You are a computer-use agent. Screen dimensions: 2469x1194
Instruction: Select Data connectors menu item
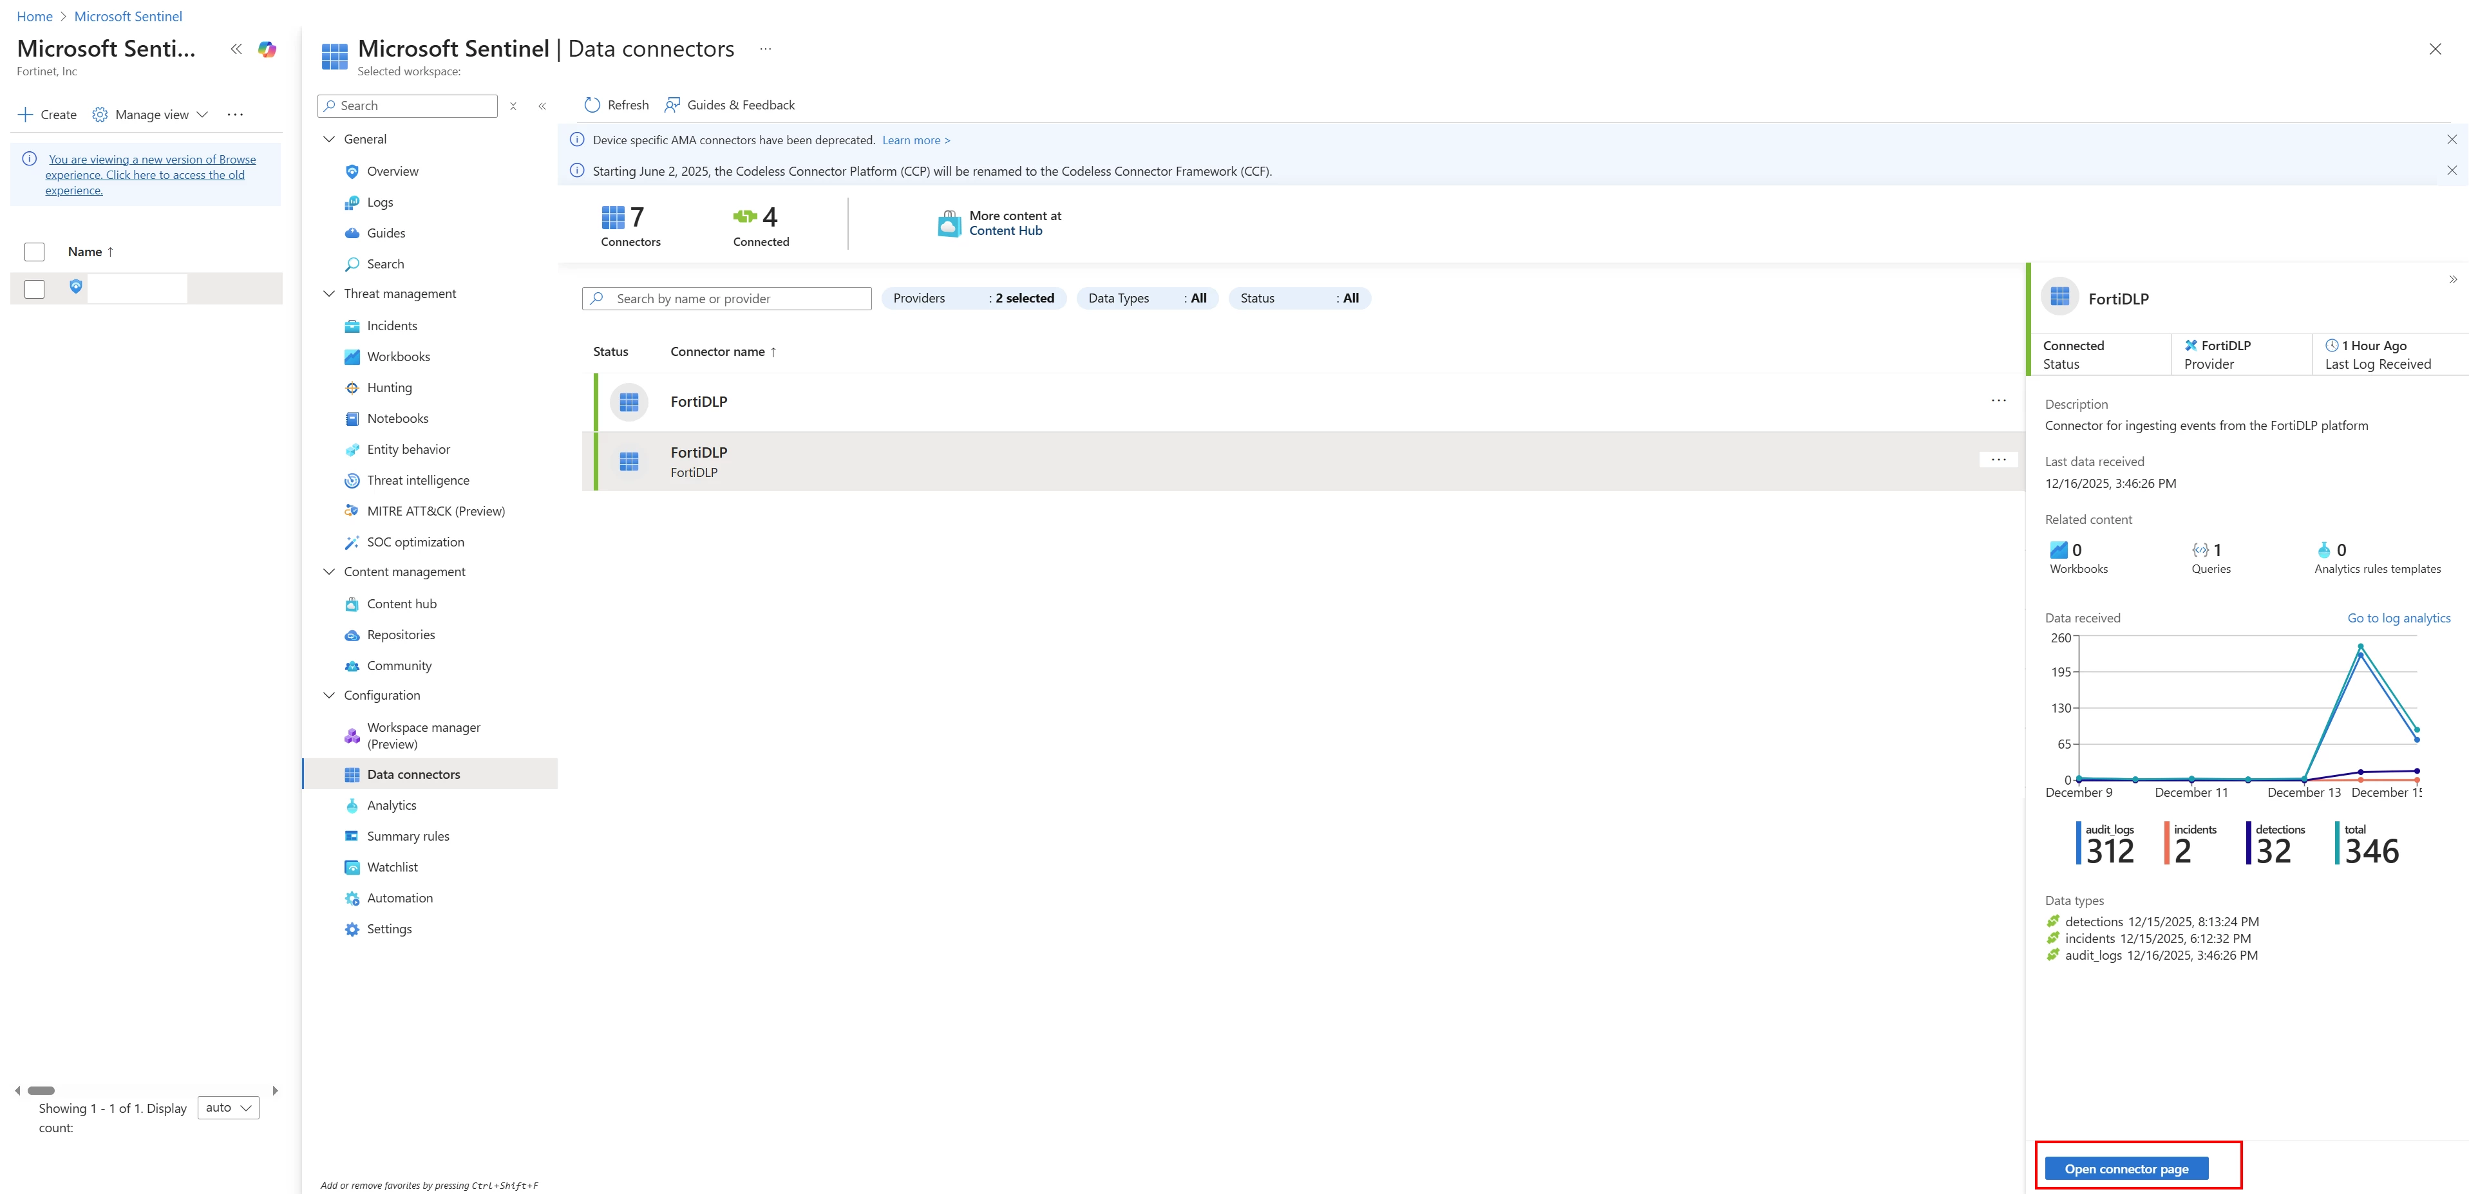[430, 774]
